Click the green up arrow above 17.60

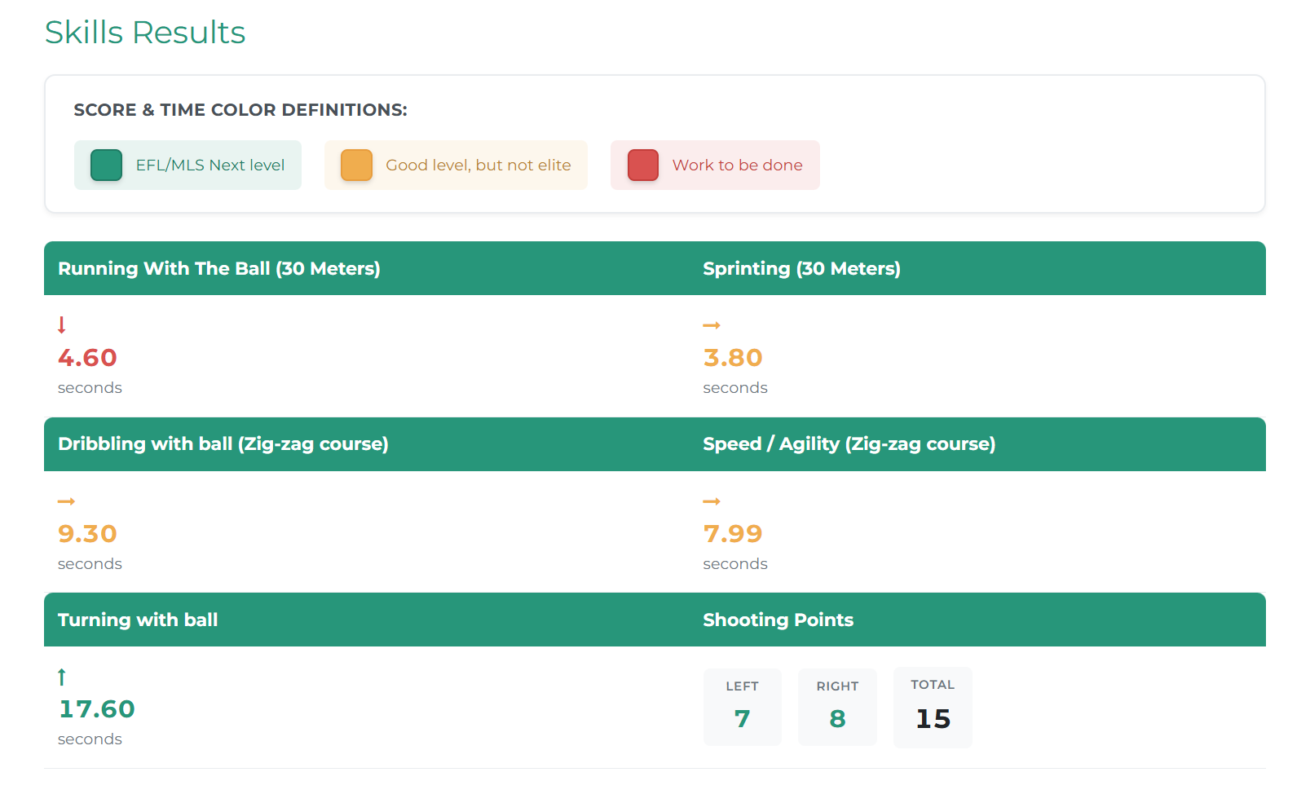61,677
